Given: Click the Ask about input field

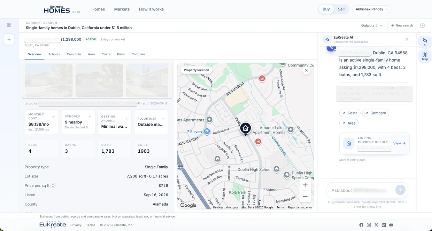Looking at the screenshot, I should pyautogui.click(x=361, y=190).
